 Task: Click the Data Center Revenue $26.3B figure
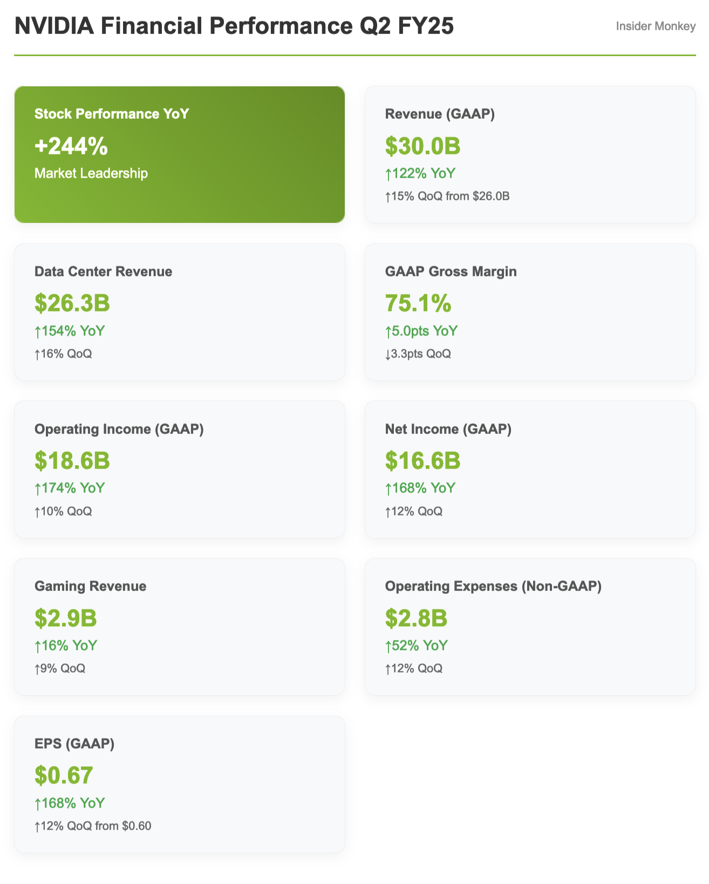tap(72, 303)
